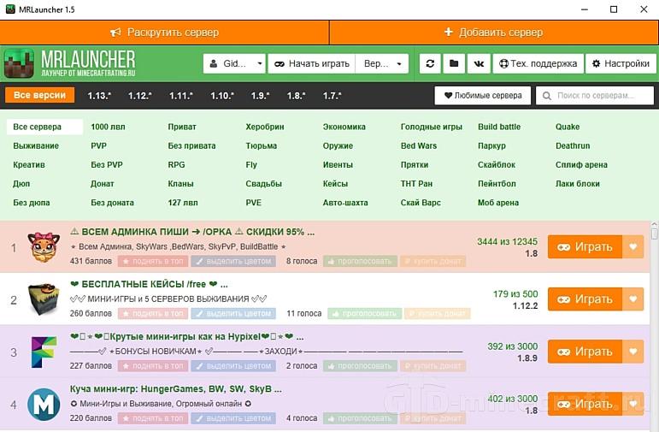Click the refresh server list icon
Image resolution: width=659 pixels, height=432 pixels.
coord(430,64)
